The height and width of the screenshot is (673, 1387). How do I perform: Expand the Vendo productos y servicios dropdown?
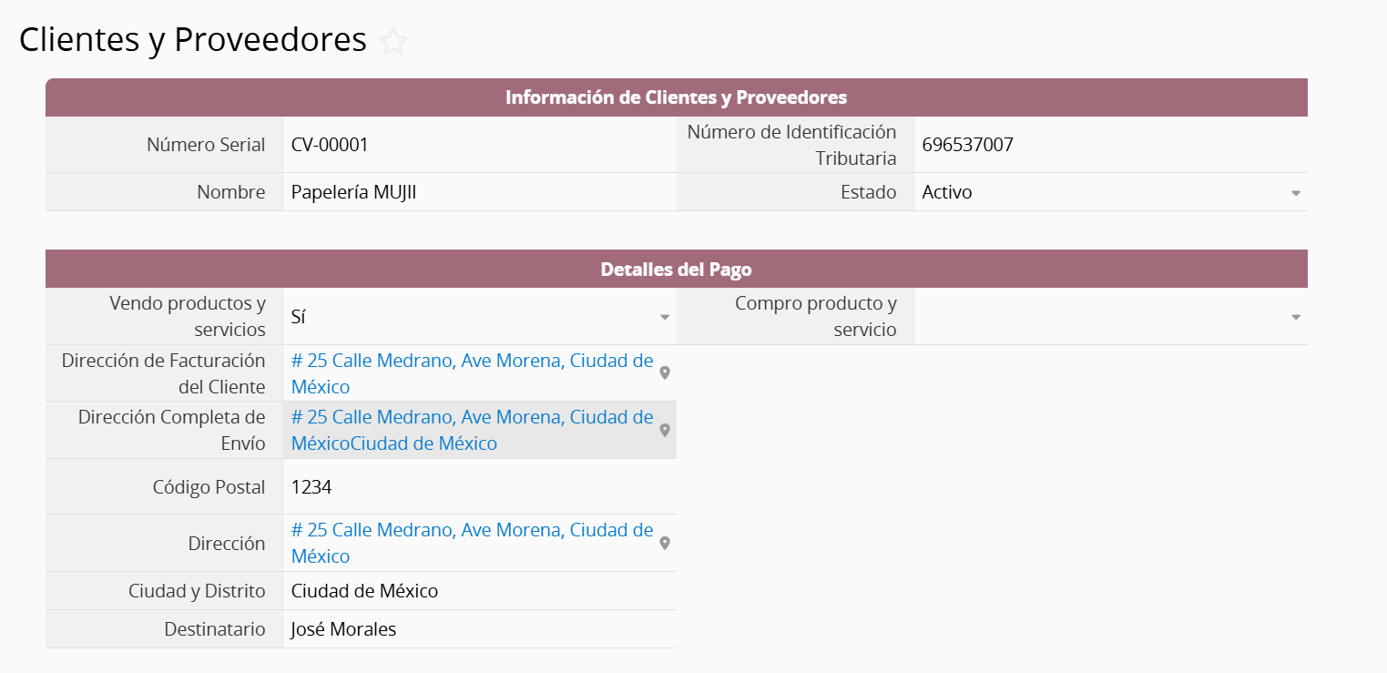pos(665,317)
